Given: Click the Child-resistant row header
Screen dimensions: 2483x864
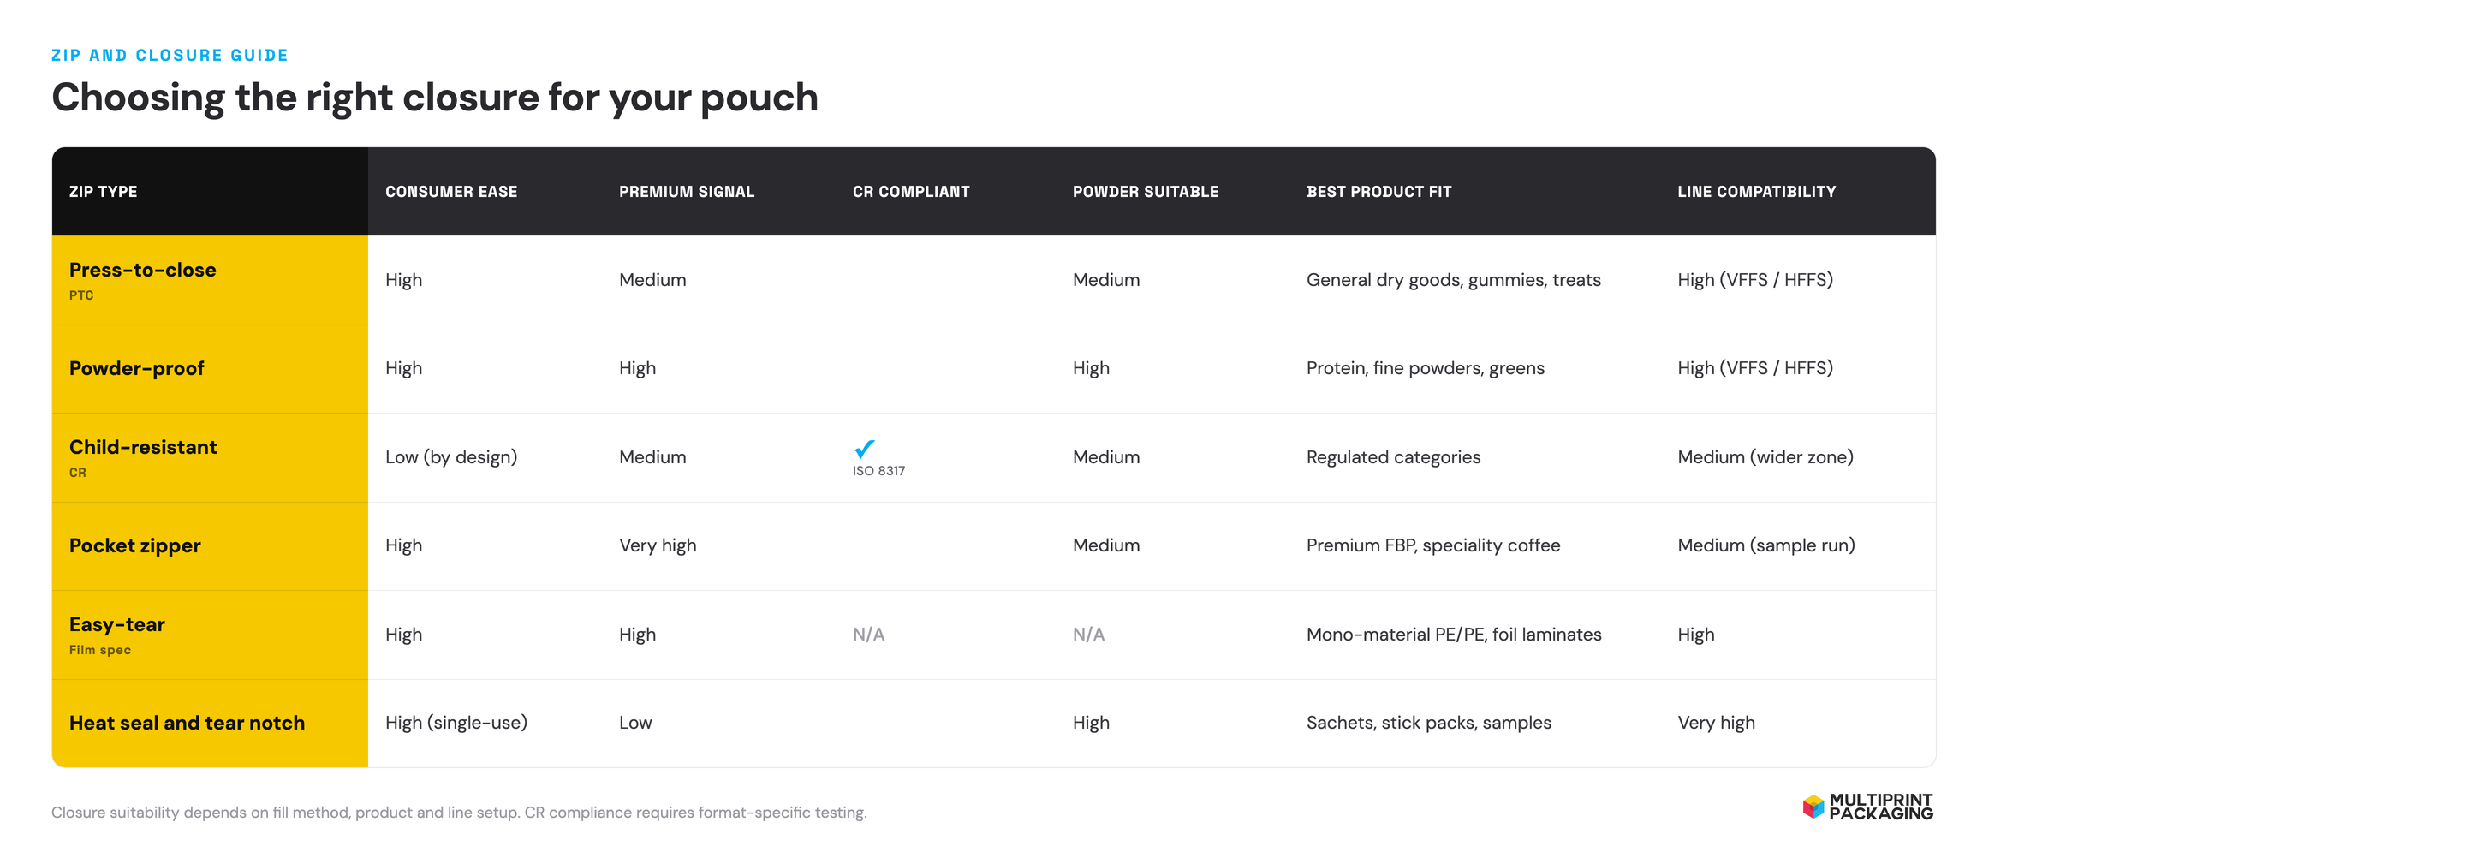Looking at the screenshot, I should [x=210, y=457].
